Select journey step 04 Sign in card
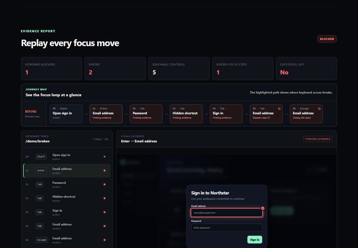Viewport: 358px width, 248px height. (x=226, y=114)
